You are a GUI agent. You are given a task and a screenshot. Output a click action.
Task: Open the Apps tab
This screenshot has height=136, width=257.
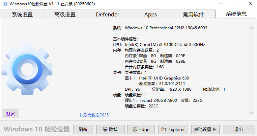pyautogui.click(x=151, y=14)
